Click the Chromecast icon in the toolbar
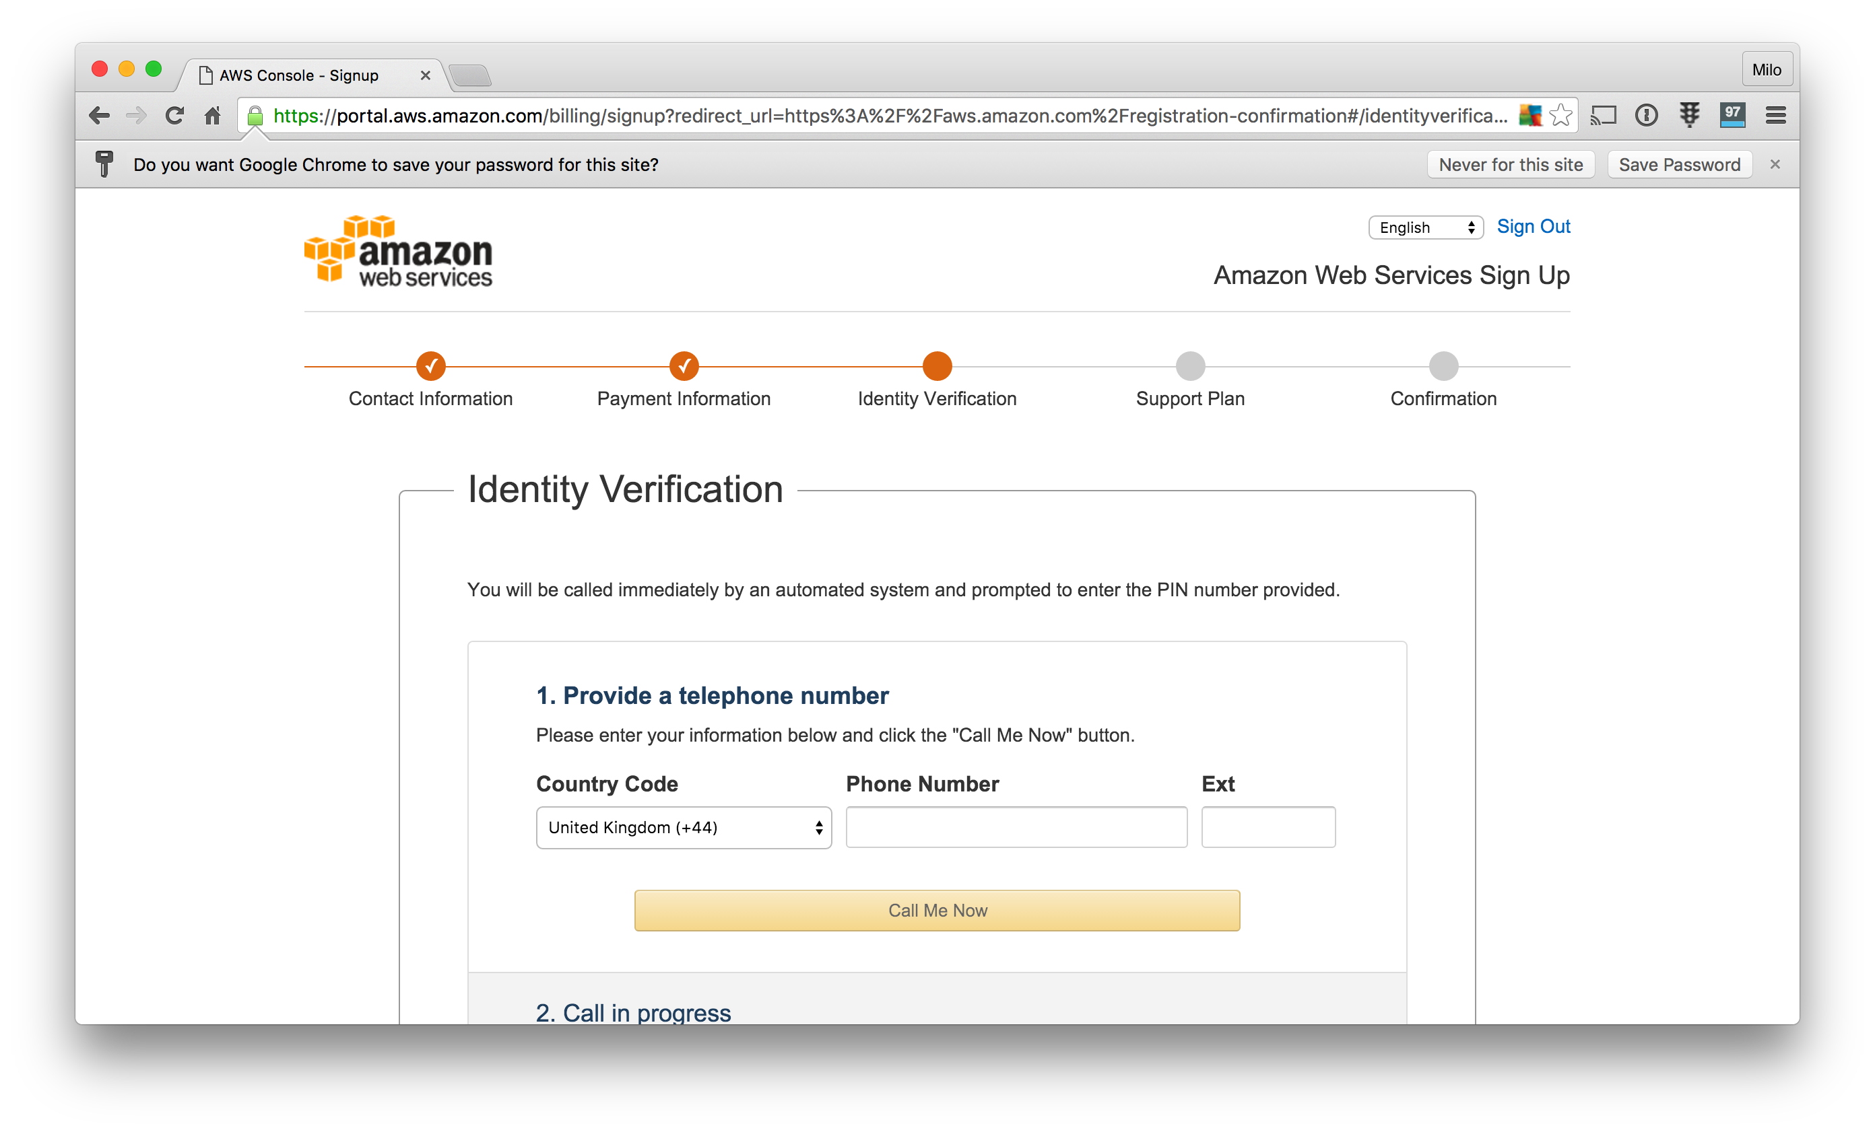This screenshot has width=1875, height=1132. click(1604, 116)
